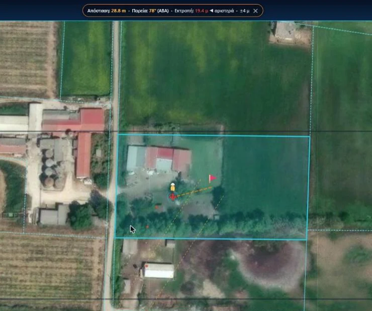Click the deviation value 19.4 μ

[x=202, y=11]
